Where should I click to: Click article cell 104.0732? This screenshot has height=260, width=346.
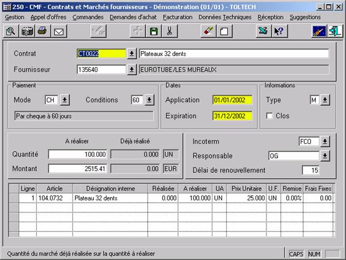click(54, 198)
